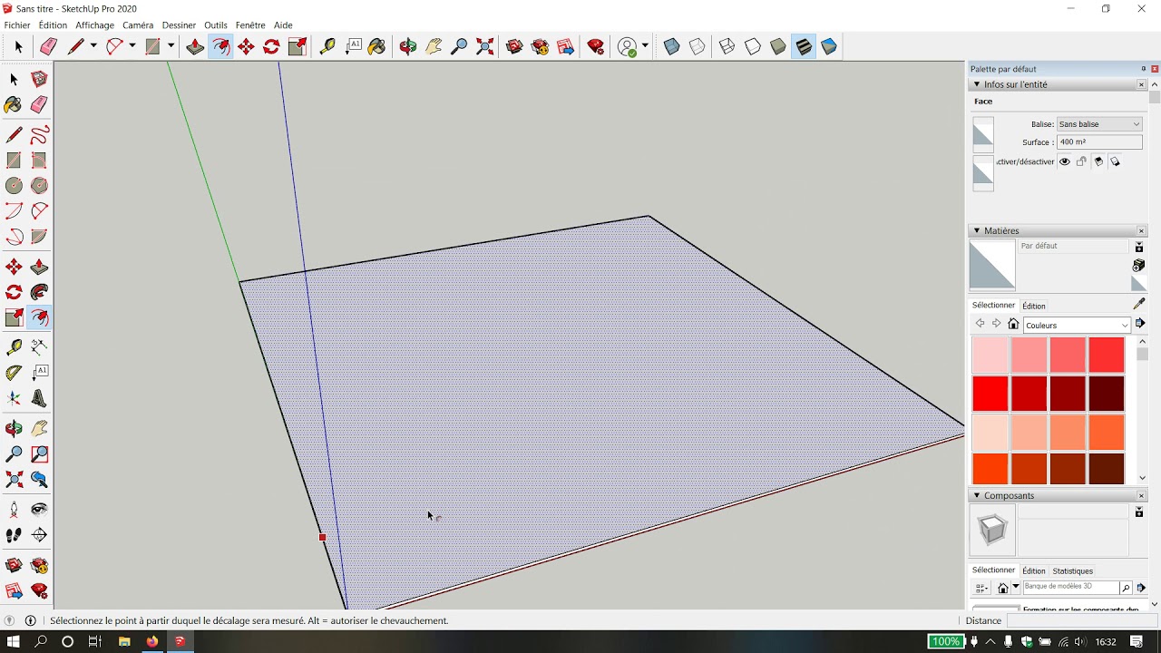
Task: Pick the Tape Measure tool in top toolbar
Action: [x=327, y=46]
